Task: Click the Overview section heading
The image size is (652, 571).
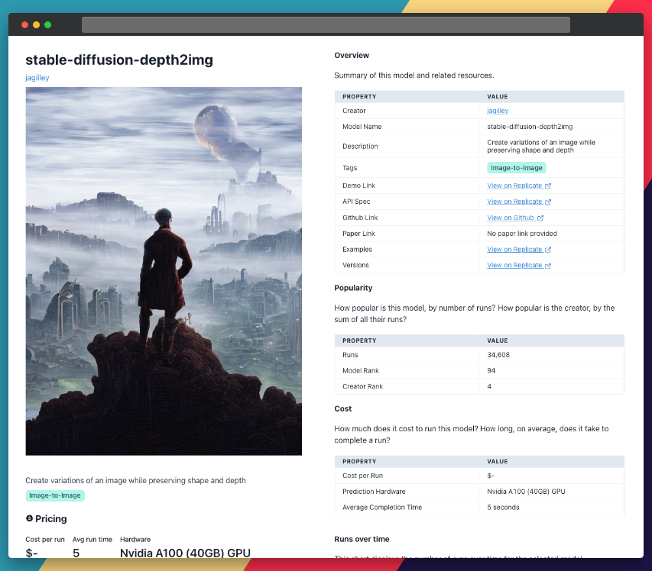Action: point(352,55)
